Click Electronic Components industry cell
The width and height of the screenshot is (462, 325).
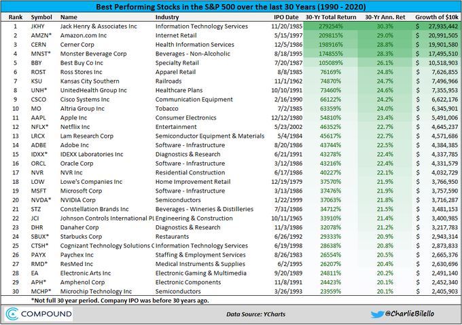tap(188, 282)
